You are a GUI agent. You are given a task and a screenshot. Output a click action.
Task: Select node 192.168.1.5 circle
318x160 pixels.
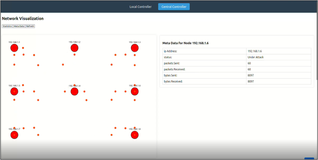[14, 91]
